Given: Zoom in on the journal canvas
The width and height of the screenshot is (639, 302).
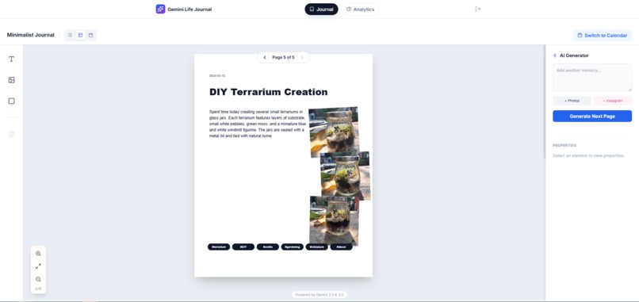Looking at the screenshot, I should (x=38, y=254).
